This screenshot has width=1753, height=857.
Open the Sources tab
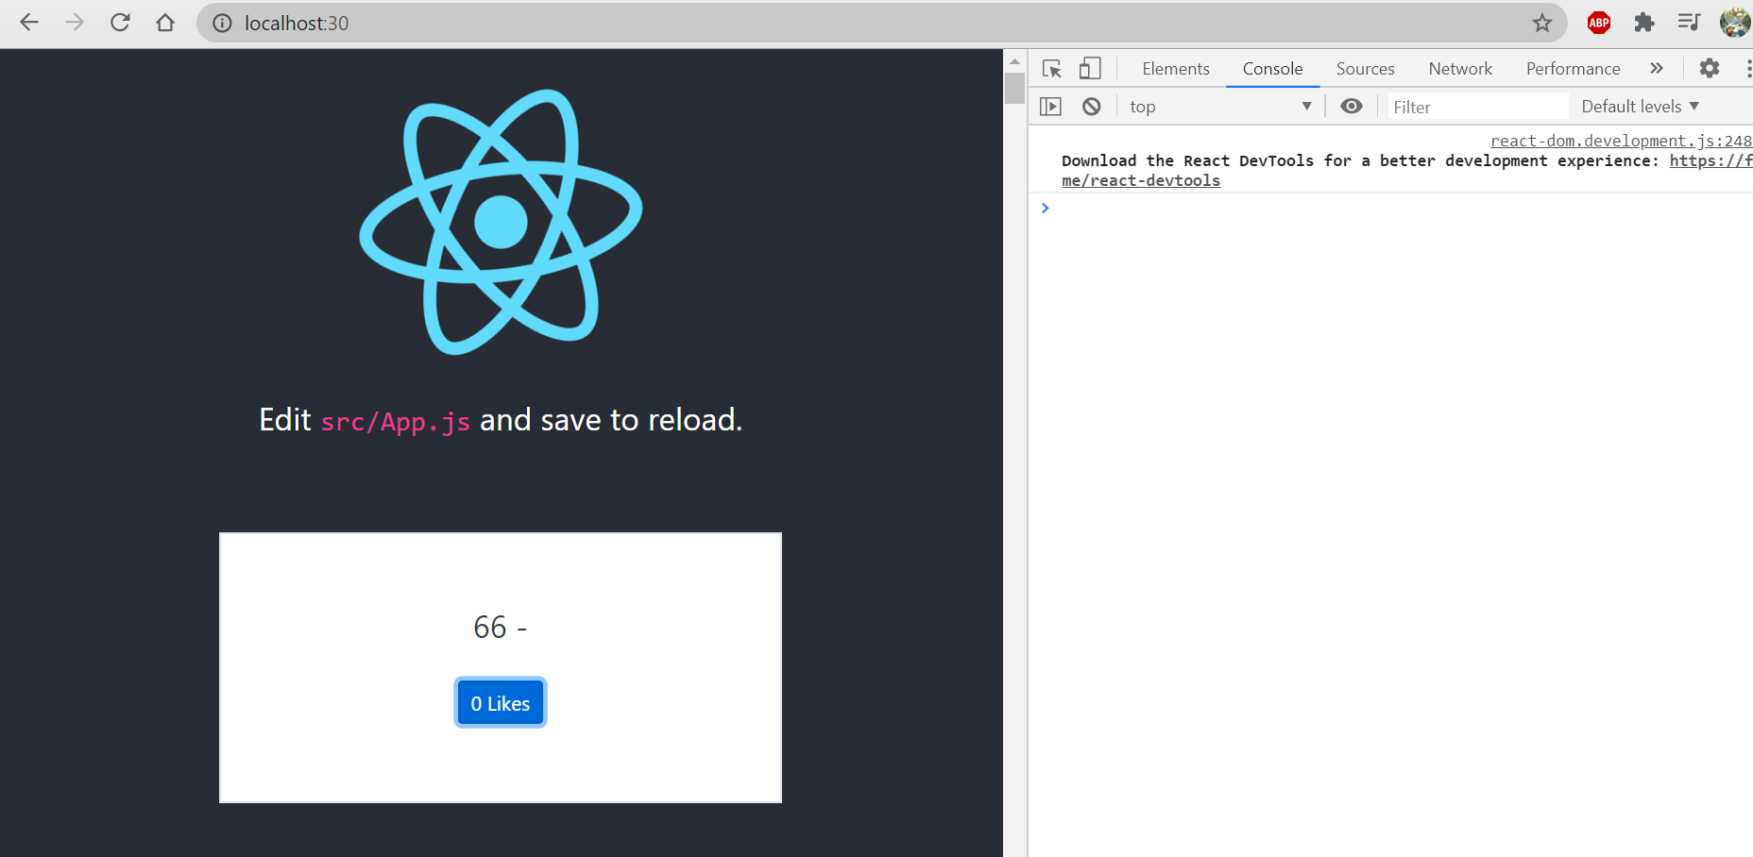pos(1365,69)
